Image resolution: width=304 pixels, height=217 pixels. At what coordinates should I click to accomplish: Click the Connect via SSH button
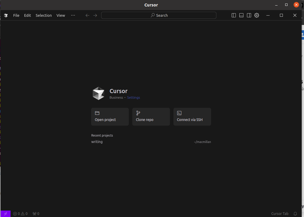[192, 117]
